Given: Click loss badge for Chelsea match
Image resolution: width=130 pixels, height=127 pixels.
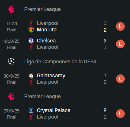Looking at the screenshot, I should pyautogui.click(x=120, y=44).
